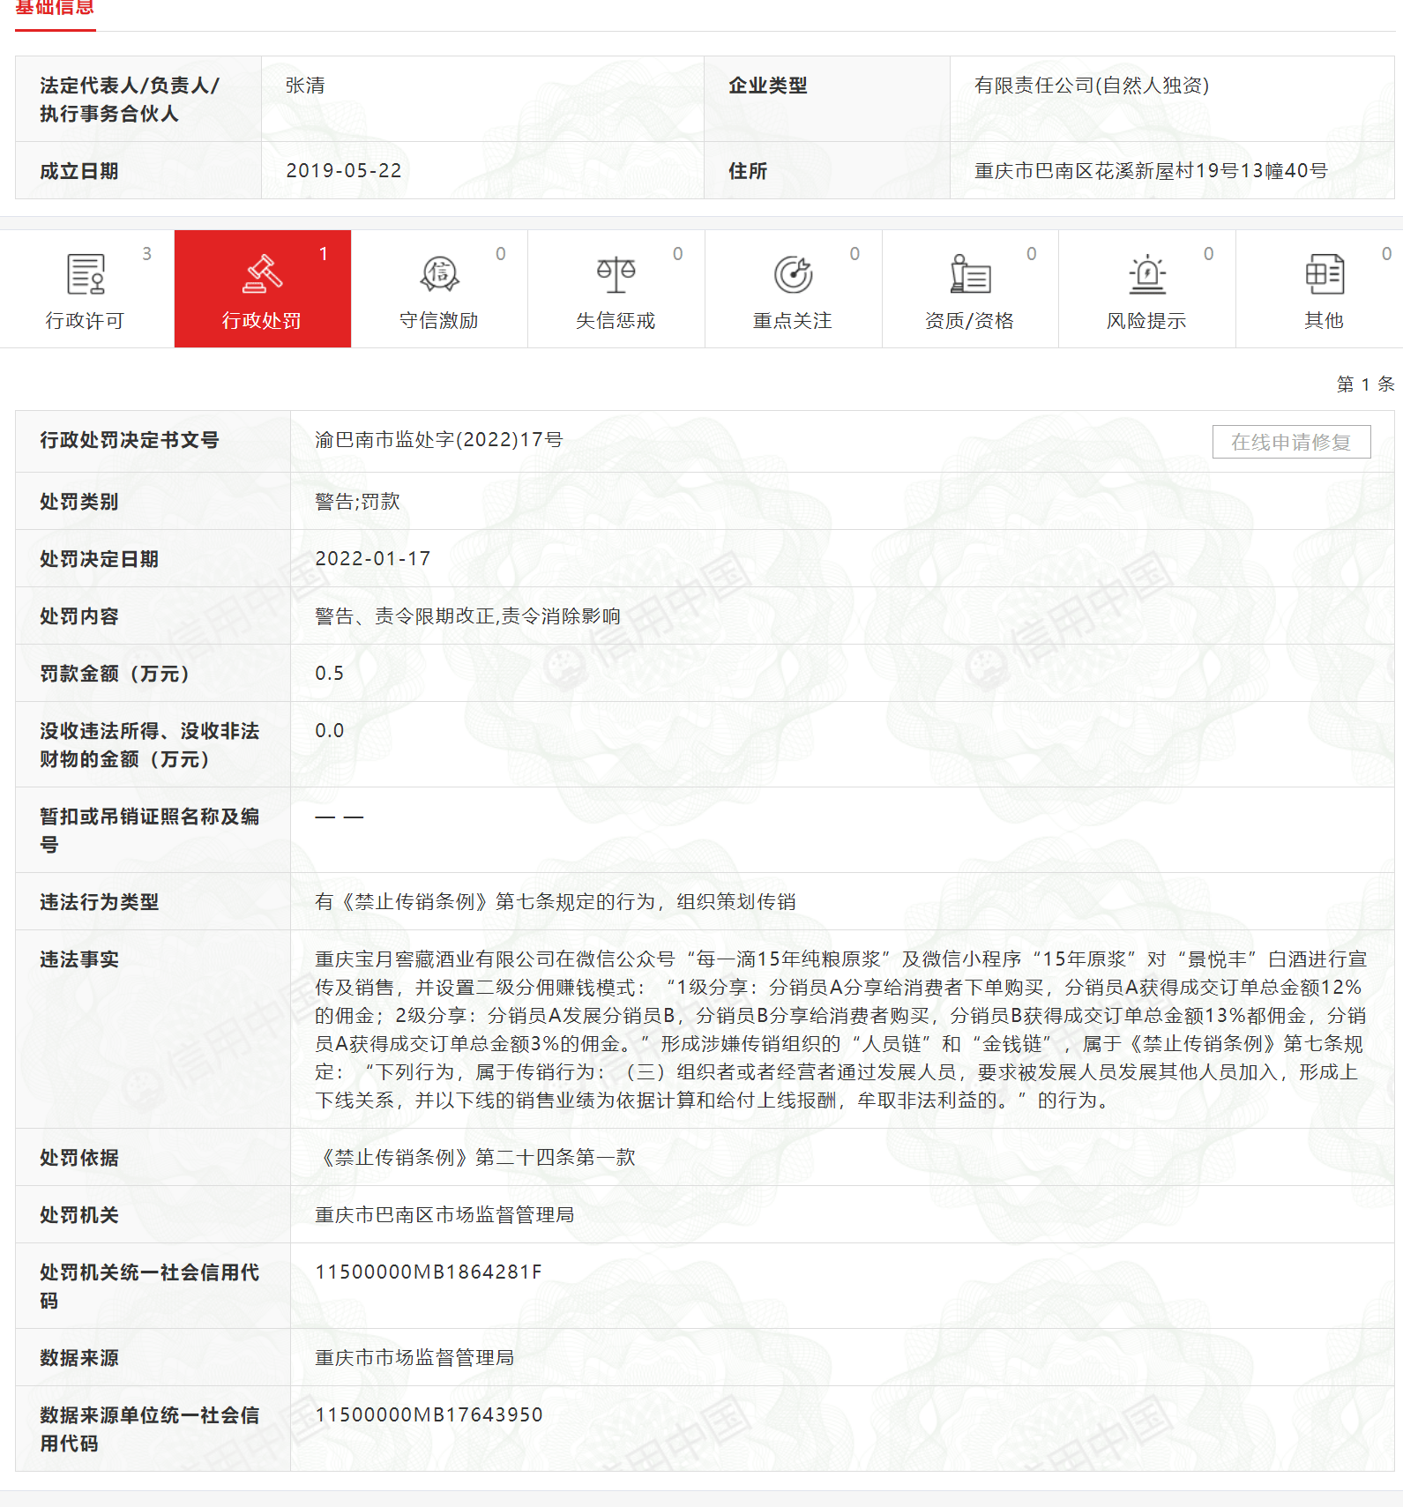
Task: Click violation type text 组织策划传销
Action: 736,902
